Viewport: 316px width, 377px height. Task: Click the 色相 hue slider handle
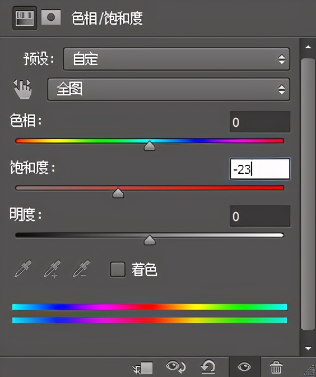click(x=150, y=146)
